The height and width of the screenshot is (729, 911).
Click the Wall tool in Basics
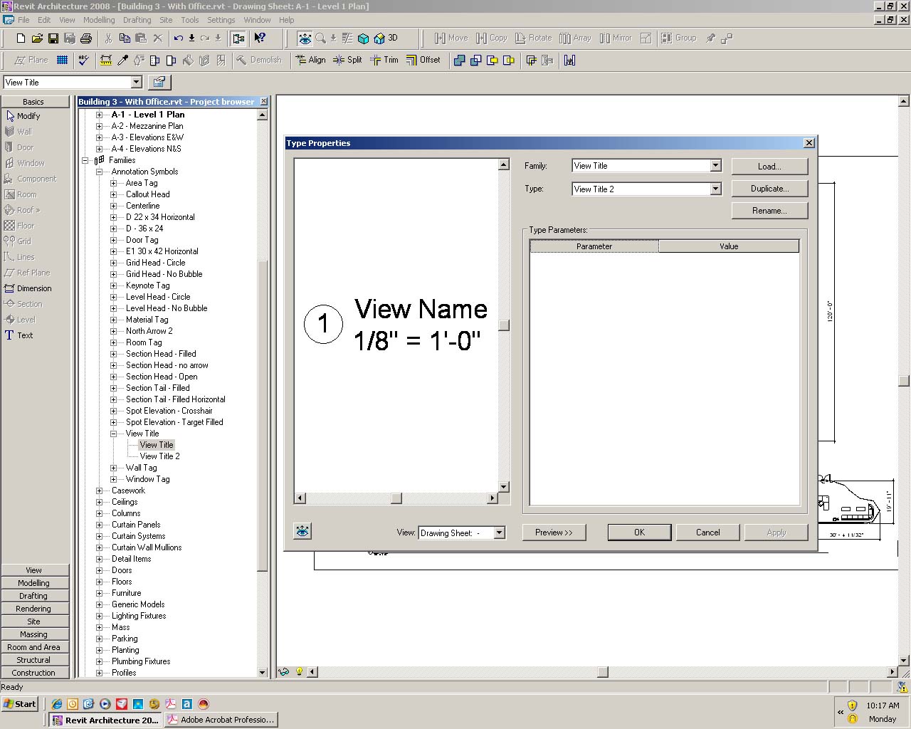(24, 132)
